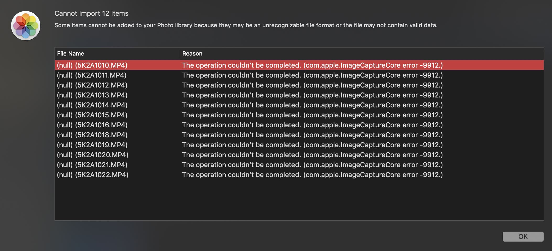Select the File Name column header
Screen dimensions: 552x251
[70, 53]
